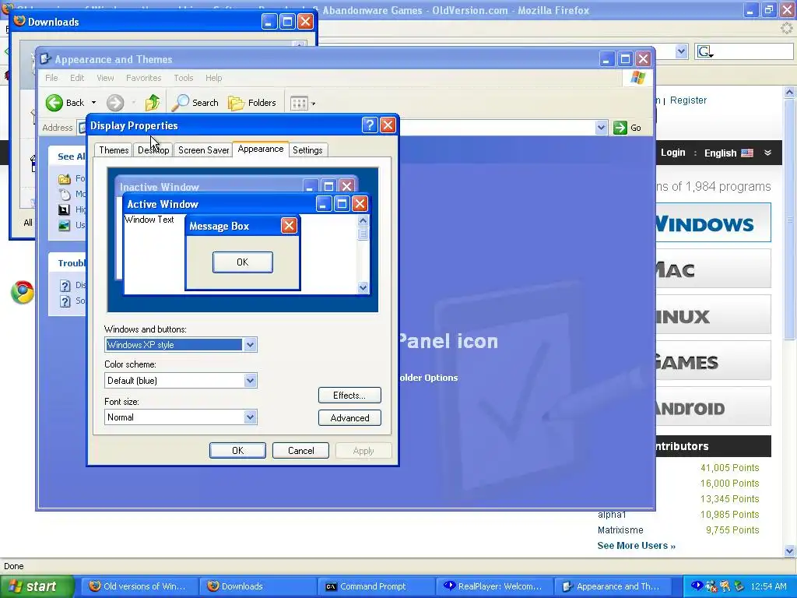Open the Windows category banner
797x598 pixels.
pos(713,223)
